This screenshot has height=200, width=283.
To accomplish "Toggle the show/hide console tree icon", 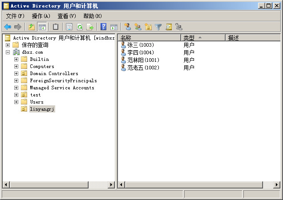I will pyautogui.click(x=42, y=27).
